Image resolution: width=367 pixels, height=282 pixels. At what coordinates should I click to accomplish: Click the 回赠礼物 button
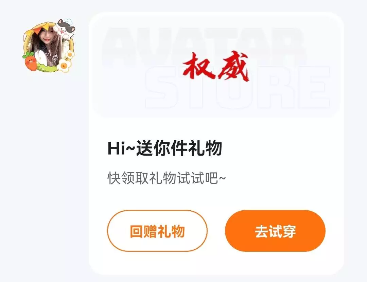(x=157, y=231)
